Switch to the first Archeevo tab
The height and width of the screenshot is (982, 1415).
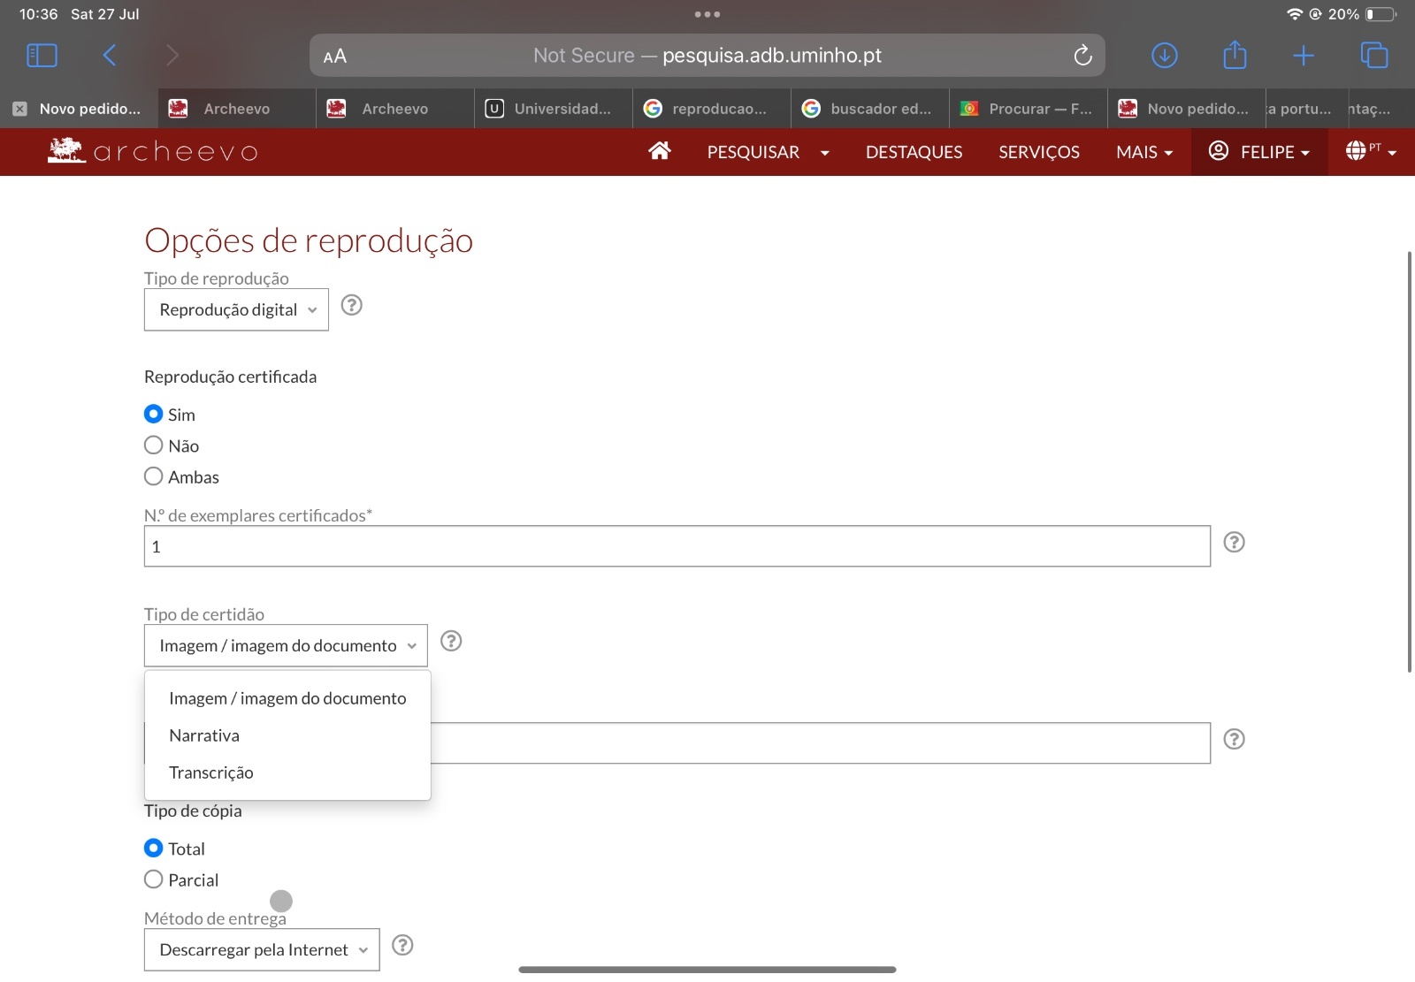point(237,109)
